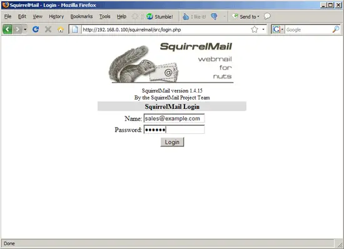Click the page icon in address bar
This screenshot has width=344, height=249.
75,29
